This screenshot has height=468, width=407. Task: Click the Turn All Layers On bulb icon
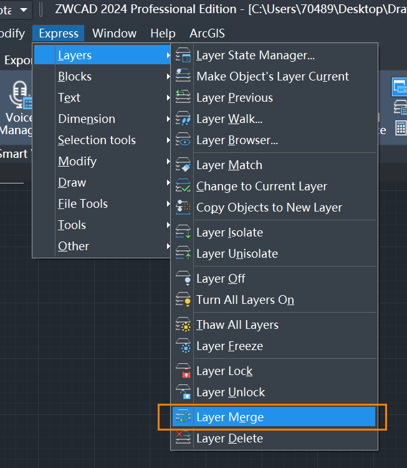click(x=183, y=300)
